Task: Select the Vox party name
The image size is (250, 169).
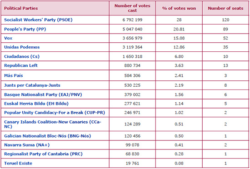Action: pyautogui.click(x=8, y=38)
